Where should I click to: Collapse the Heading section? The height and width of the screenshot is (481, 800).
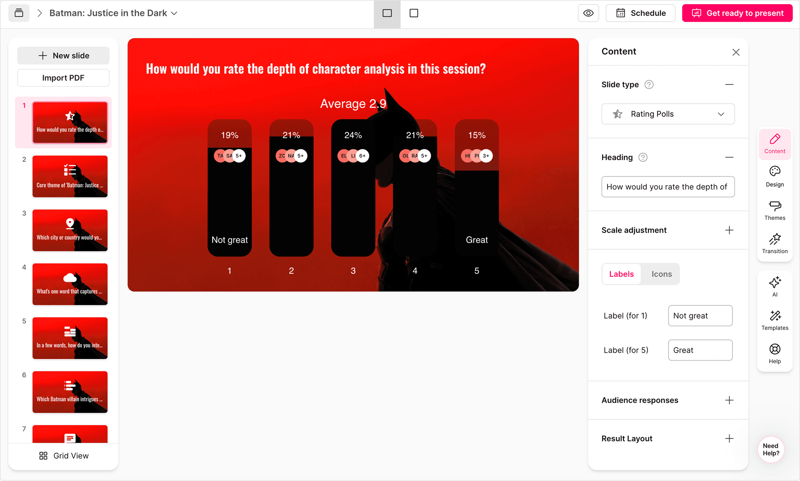729,157
